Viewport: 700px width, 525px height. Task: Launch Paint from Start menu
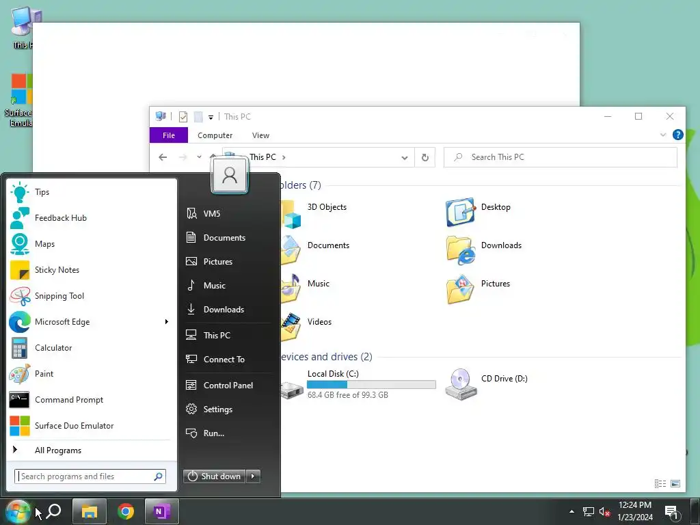coord(92,373)
